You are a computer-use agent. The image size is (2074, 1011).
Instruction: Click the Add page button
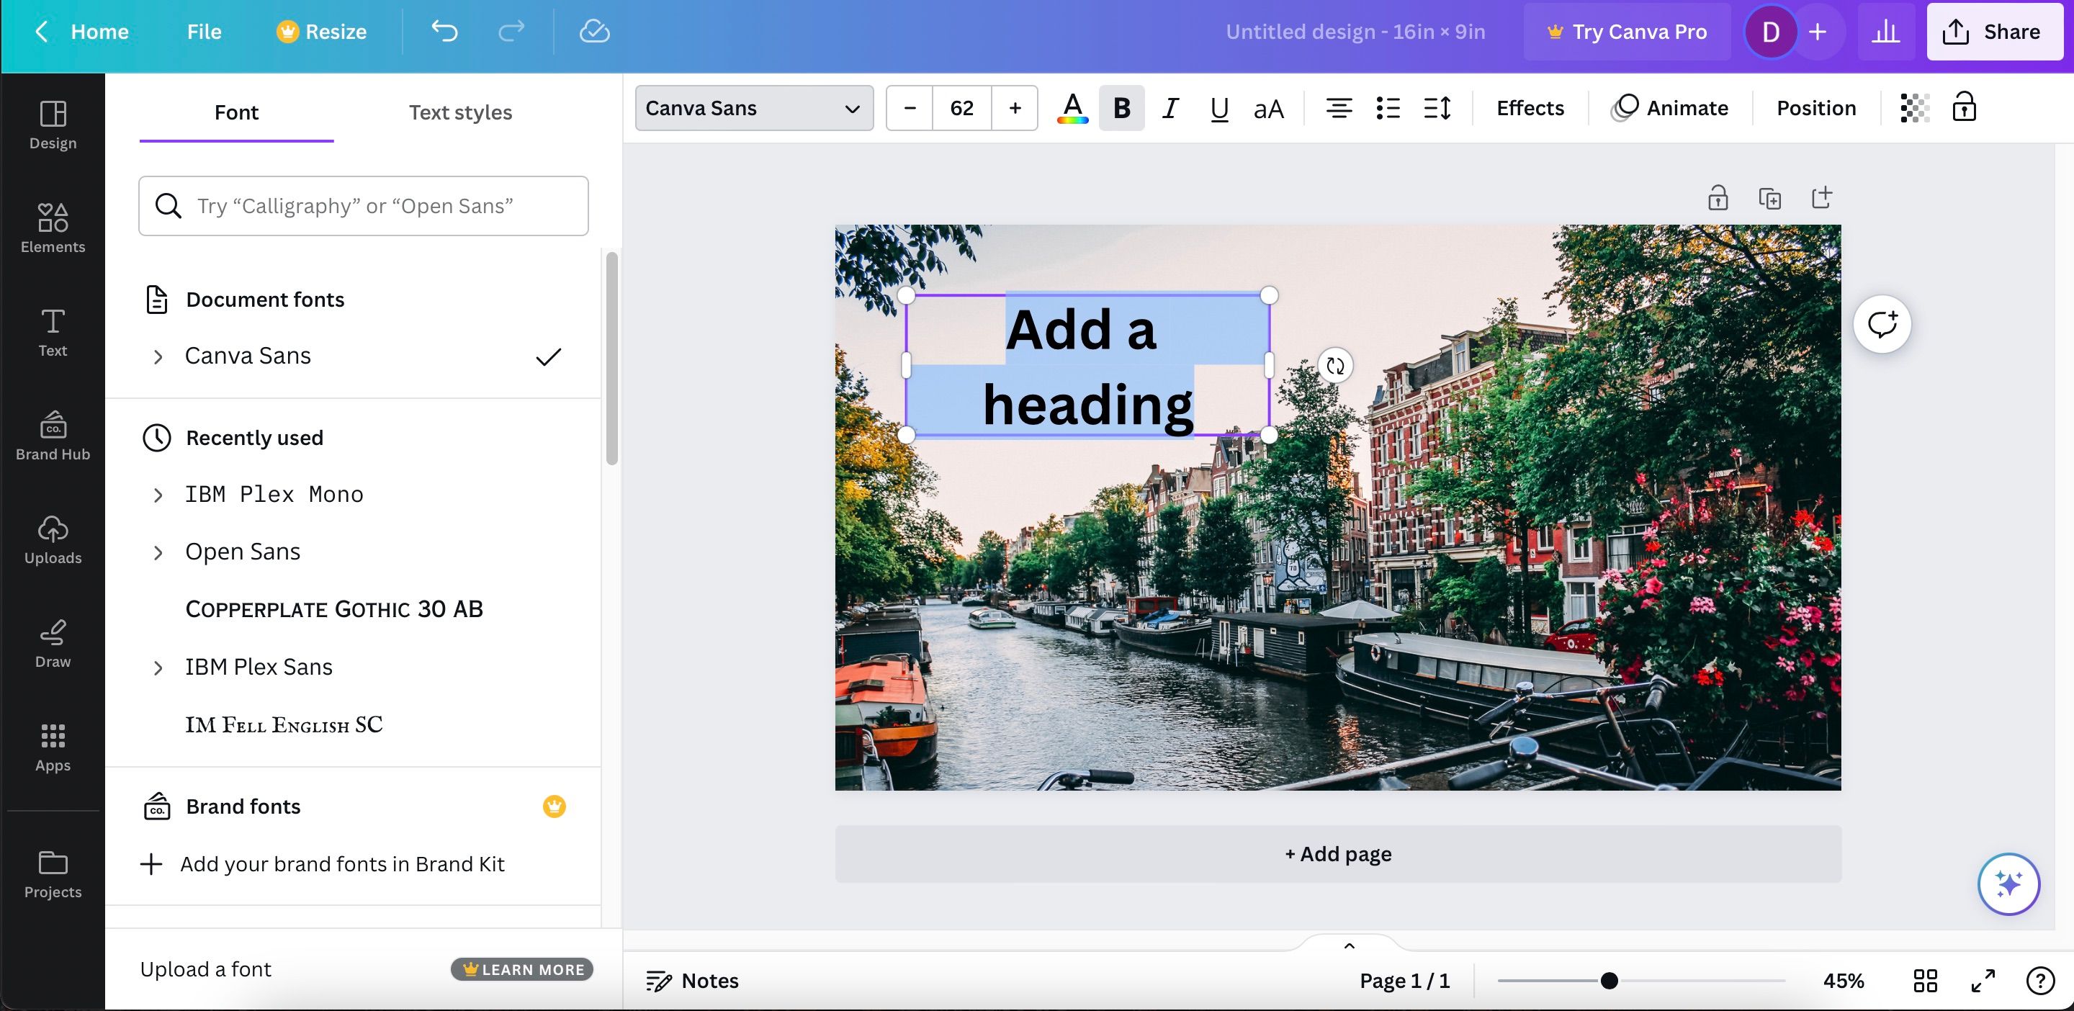(1337, 853)
